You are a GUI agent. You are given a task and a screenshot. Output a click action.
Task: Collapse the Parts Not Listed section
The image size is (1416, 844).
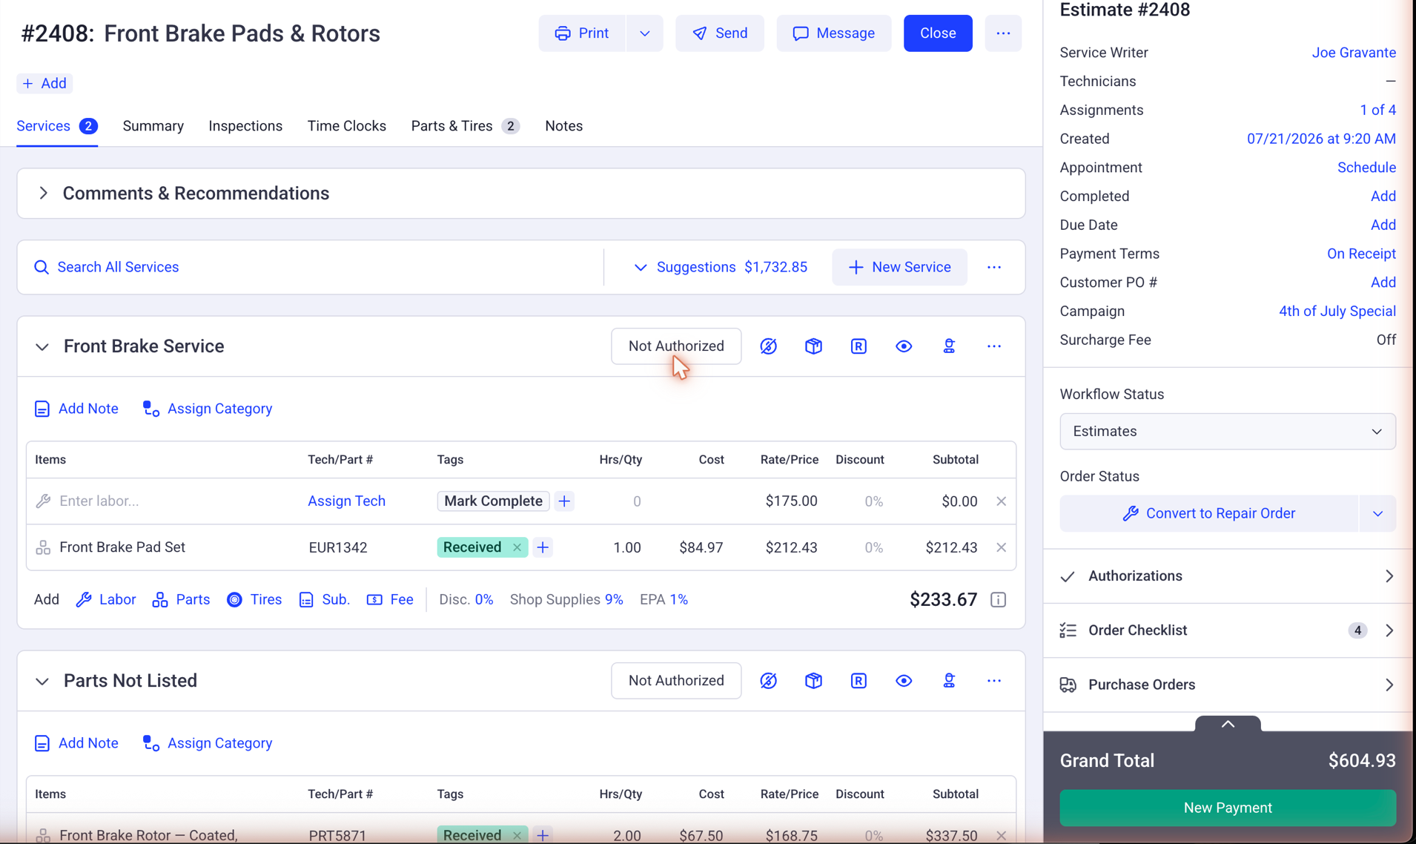click(42, 682)
